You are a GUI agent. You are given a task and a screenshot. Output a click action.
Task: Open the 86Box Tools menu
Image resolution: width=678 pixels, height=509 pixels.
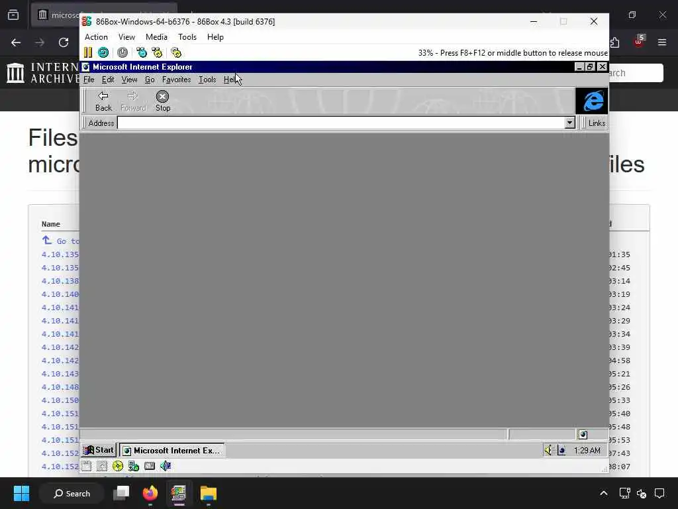[187, 37]
